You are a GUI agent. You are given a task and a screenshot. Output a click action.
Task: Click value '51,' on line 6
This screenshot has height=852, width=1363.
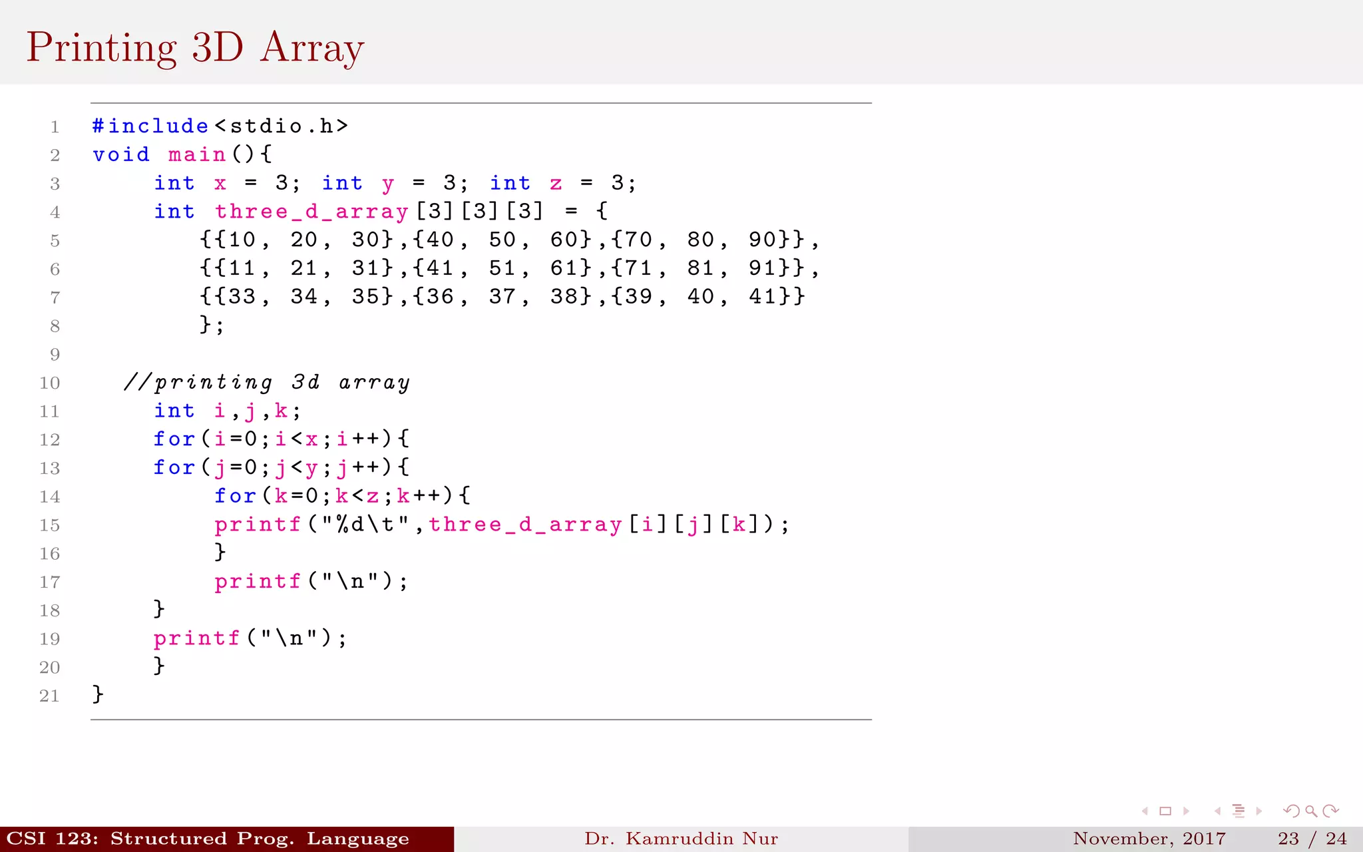pyautogui.click(x=509, y=268)
